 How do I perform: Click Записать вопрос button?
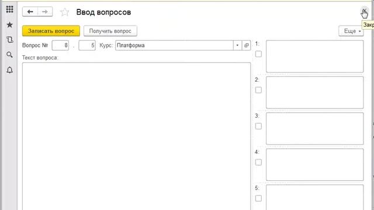pos(51,31)
